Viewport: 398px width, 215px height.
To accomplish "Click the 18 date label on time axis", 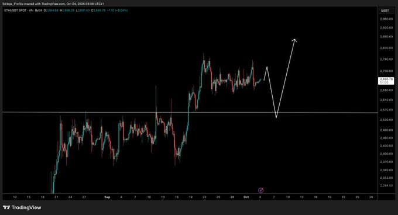I will pos(42,197).
